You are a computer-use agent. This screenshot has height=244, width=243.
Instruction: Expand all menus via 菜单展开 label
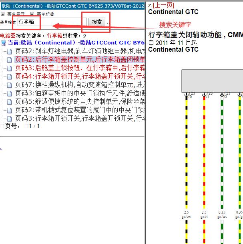click(x=16, y=14)
